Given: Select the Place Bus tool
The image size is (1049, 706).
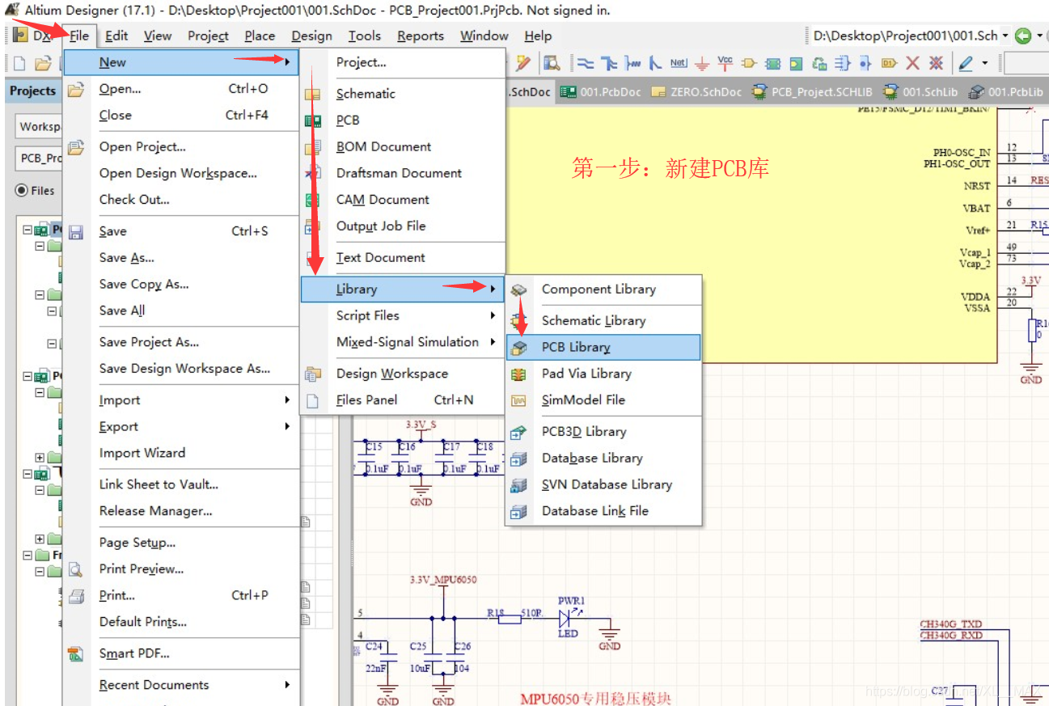Looking at the screenshot, I should pyautogui.click(x=609, y=63).
